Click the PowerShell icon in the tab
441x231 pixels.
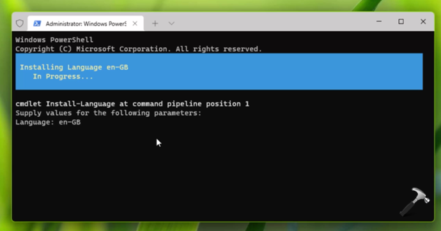(x=37, y=24)
